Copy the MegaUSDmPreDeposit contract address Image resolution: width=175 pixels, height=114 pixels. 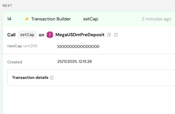[x=109, y=35]
